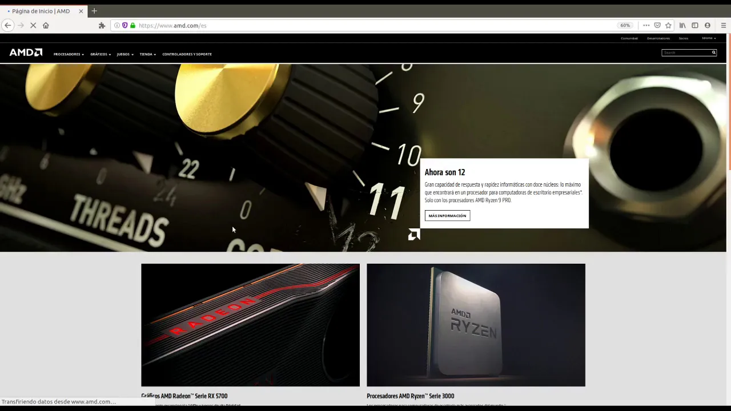Click the AMD arrow logo on the banner

pyautogui.click(x=414, y=234)
